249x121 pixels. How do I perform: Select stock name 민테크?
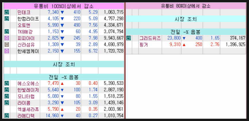coord(24,12)
